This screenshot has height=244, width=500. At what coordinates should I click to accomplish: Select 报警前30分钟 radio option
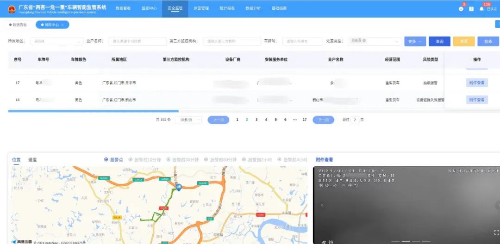pyautogui.click(x=182, y=160)
